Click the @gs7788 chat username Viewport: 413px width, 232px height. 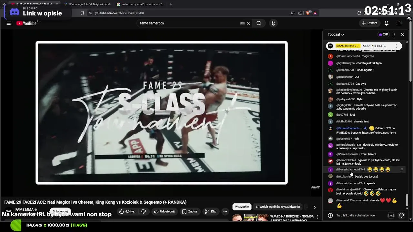[x=342, y=115]
